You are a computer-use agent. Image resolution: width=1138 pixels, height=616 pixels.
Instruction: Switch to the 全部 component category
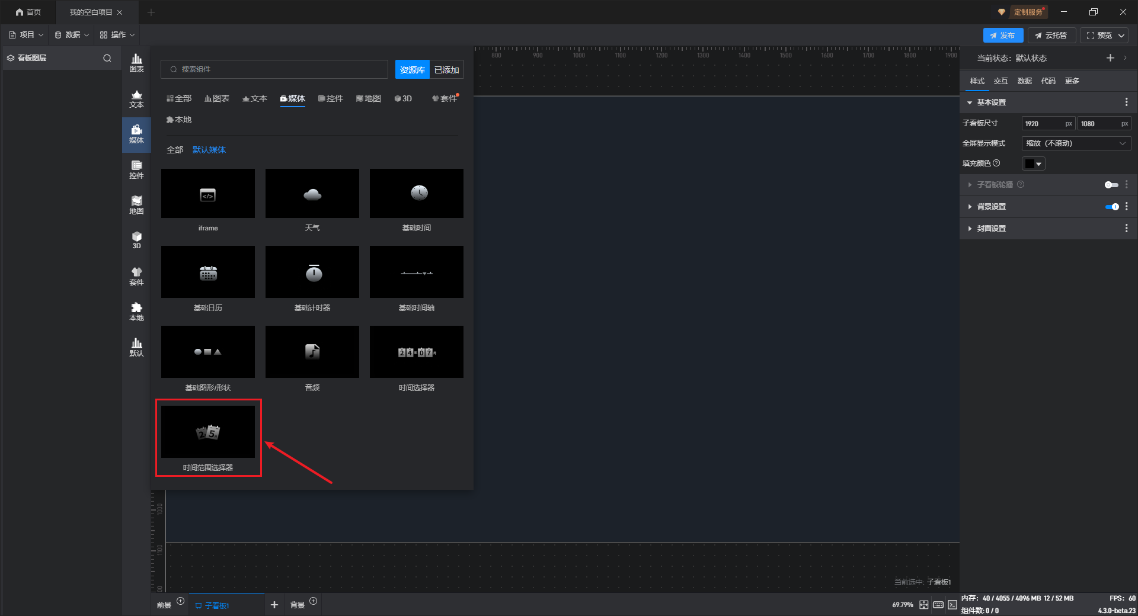pos(179,98)
